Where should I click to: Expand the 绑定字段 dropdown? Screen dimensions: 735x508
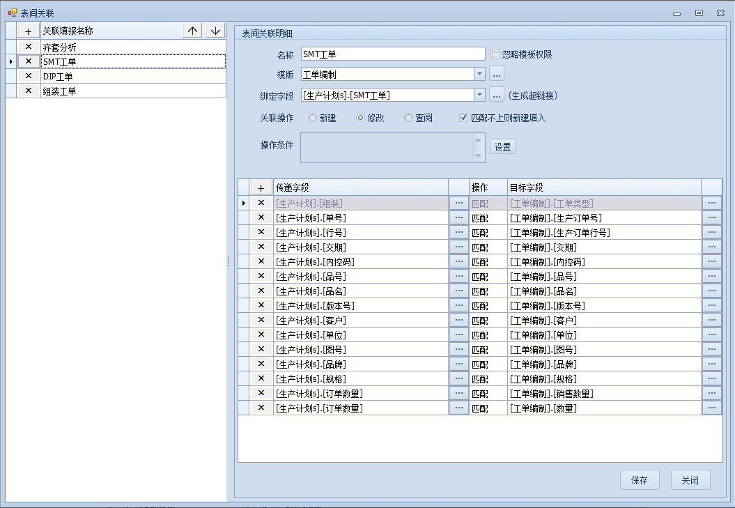click(x=479, y=95)
